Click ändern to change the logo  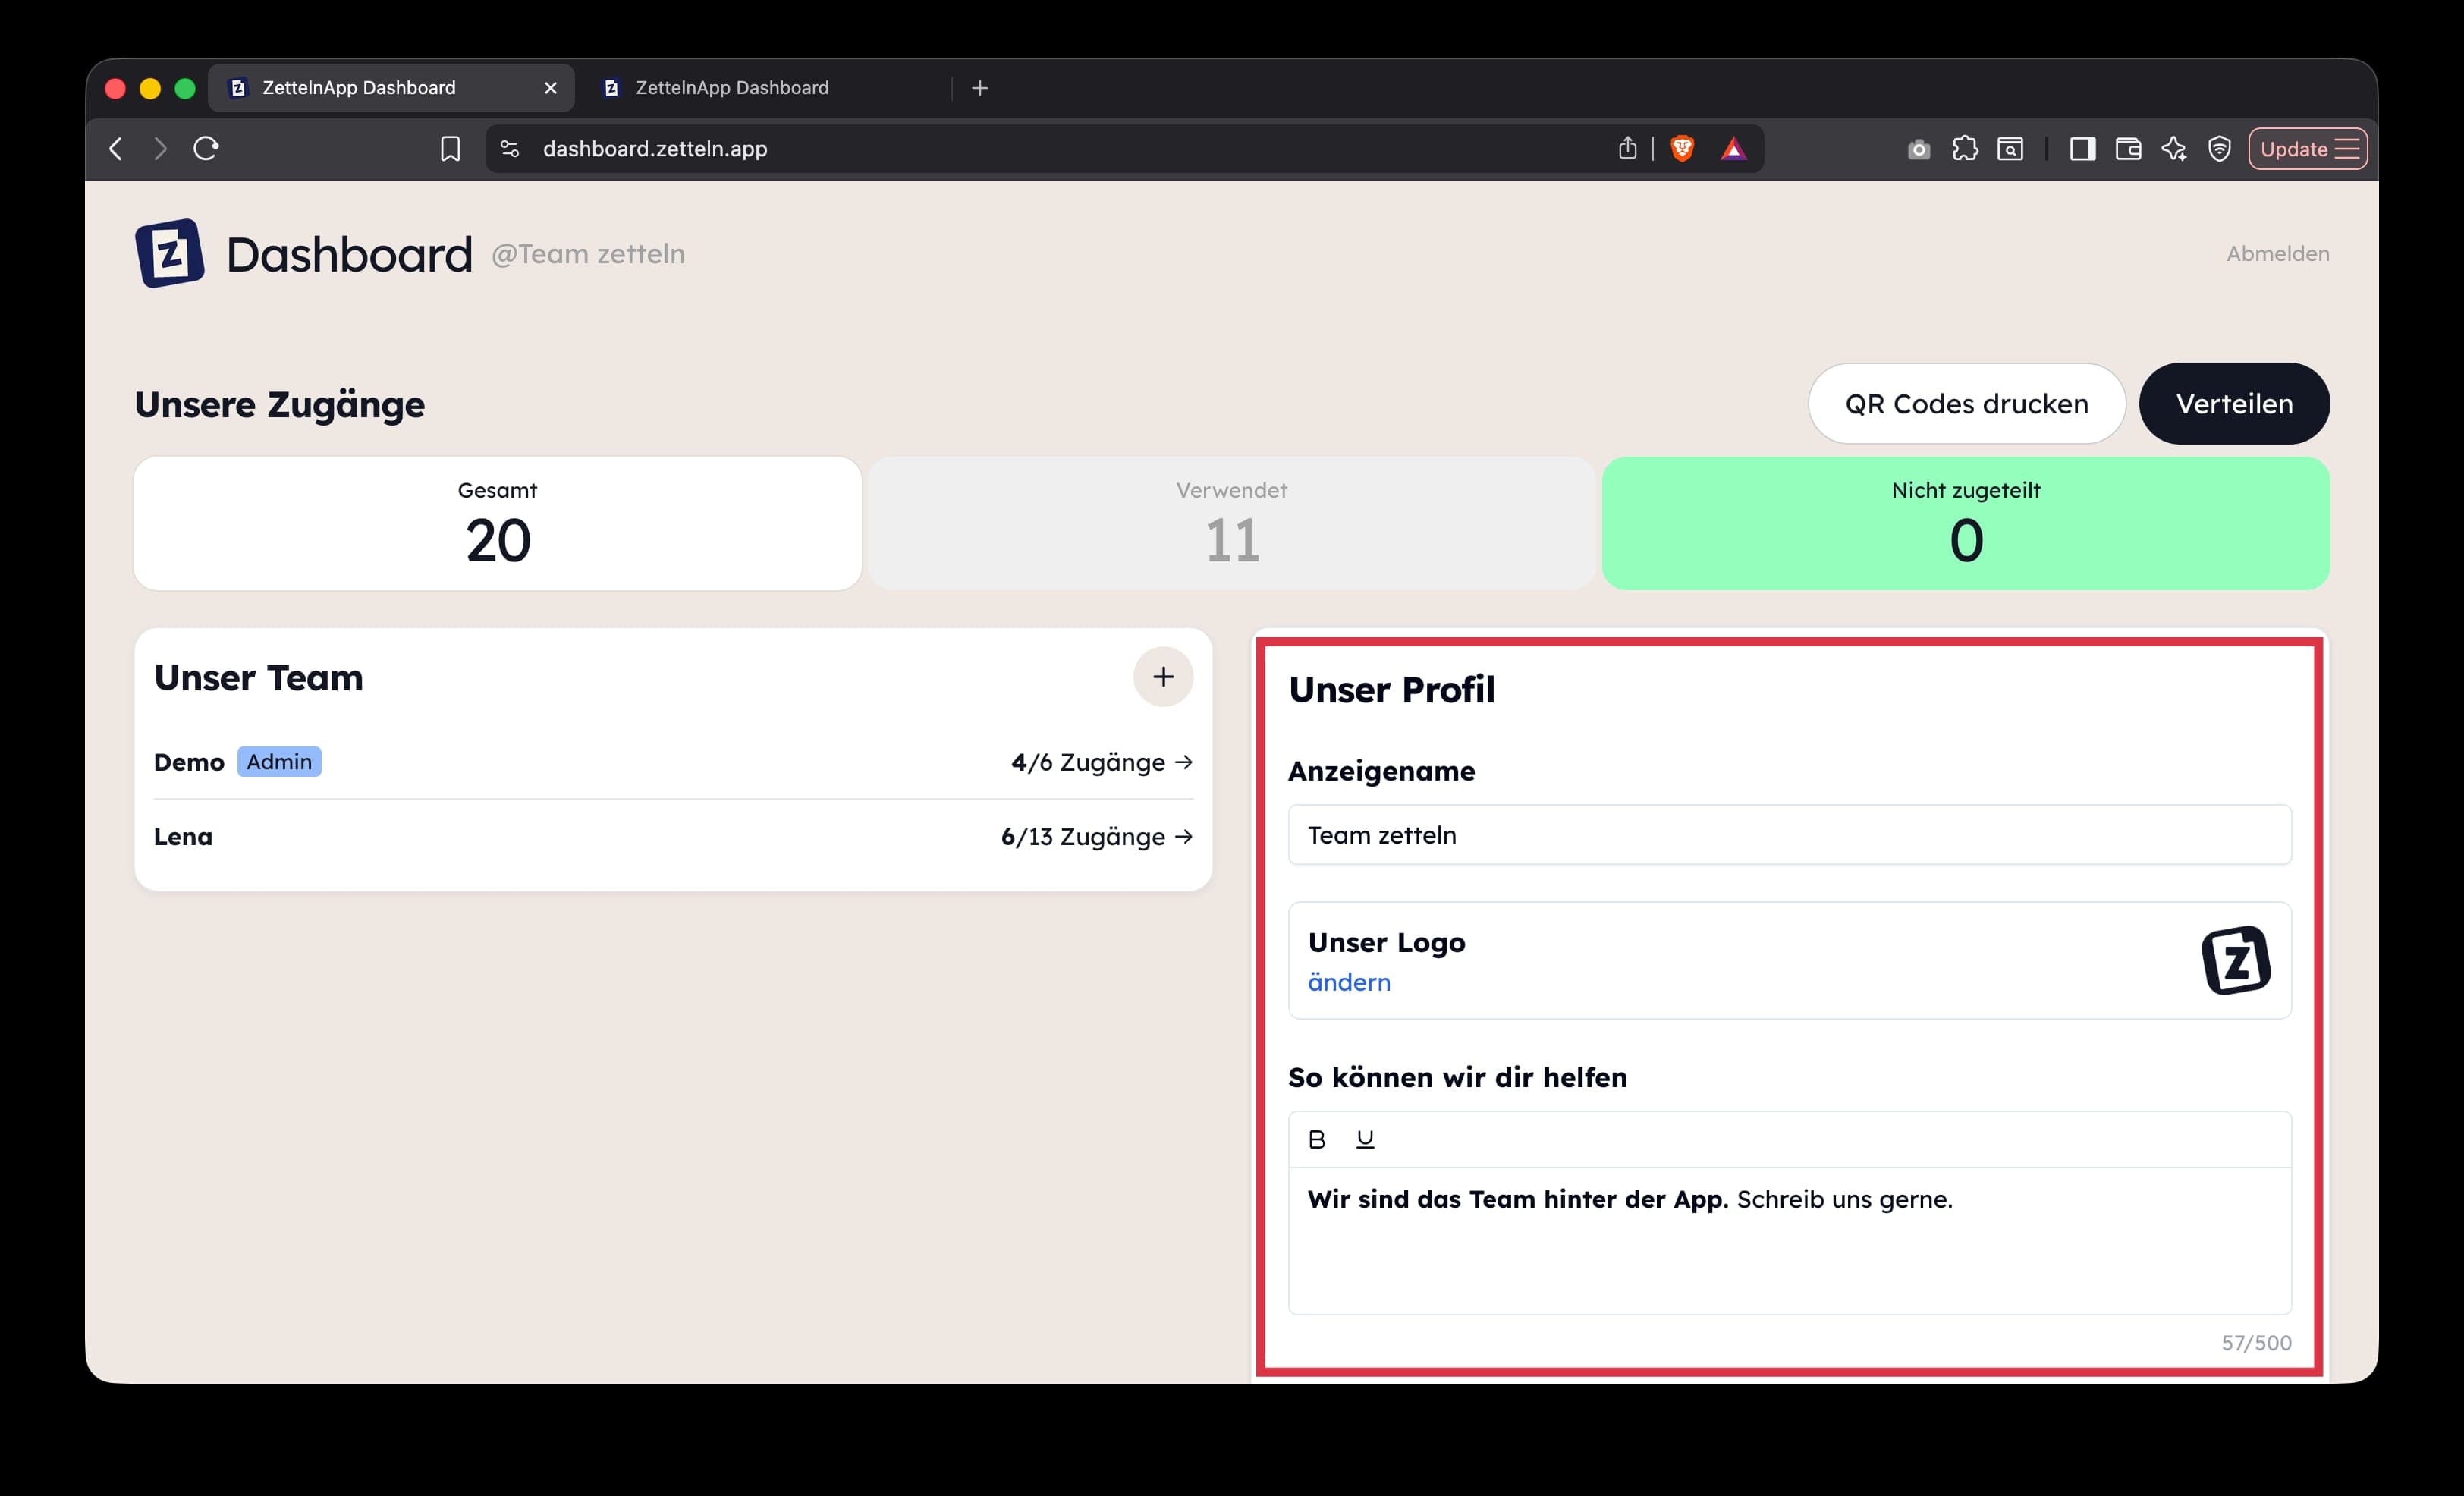pos(1349,982)
